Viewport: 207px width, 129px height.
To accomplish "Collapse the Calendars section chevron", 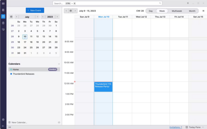I will [x=59, y=64].
